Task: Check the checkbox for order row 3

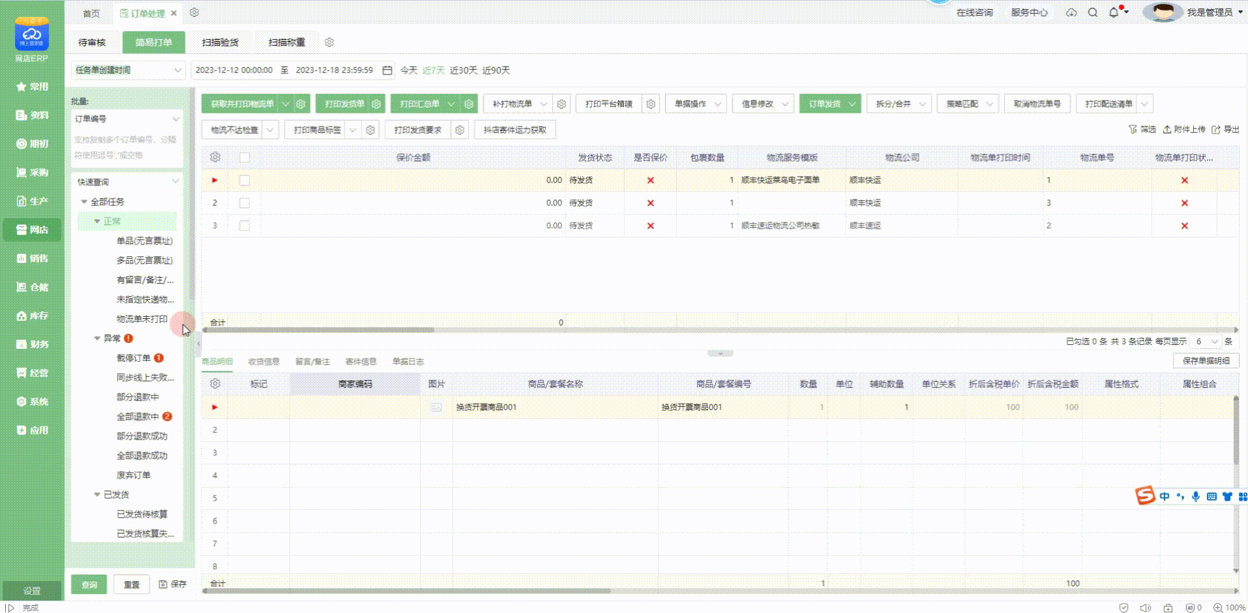Action: (245, 226)
